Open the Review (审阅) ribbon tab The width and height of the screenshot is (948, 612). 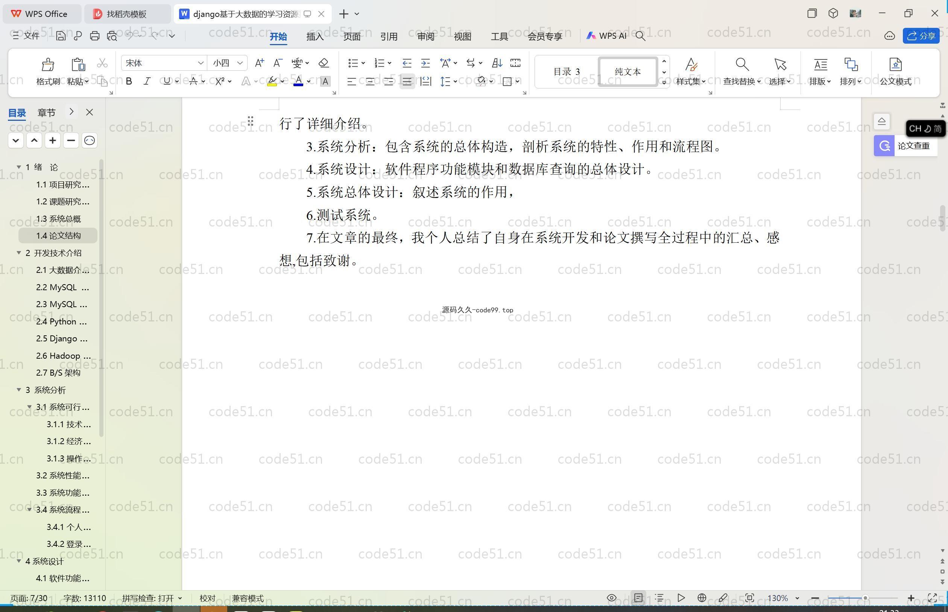[x=426, y=37]
